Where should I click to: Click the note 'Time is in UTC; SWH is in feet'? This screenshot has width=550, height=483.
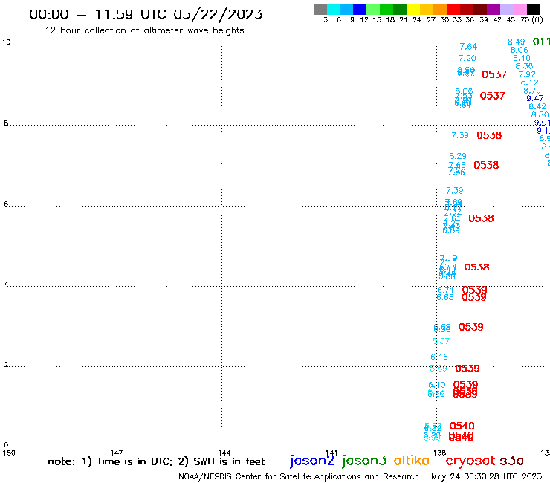coord(156,461)
